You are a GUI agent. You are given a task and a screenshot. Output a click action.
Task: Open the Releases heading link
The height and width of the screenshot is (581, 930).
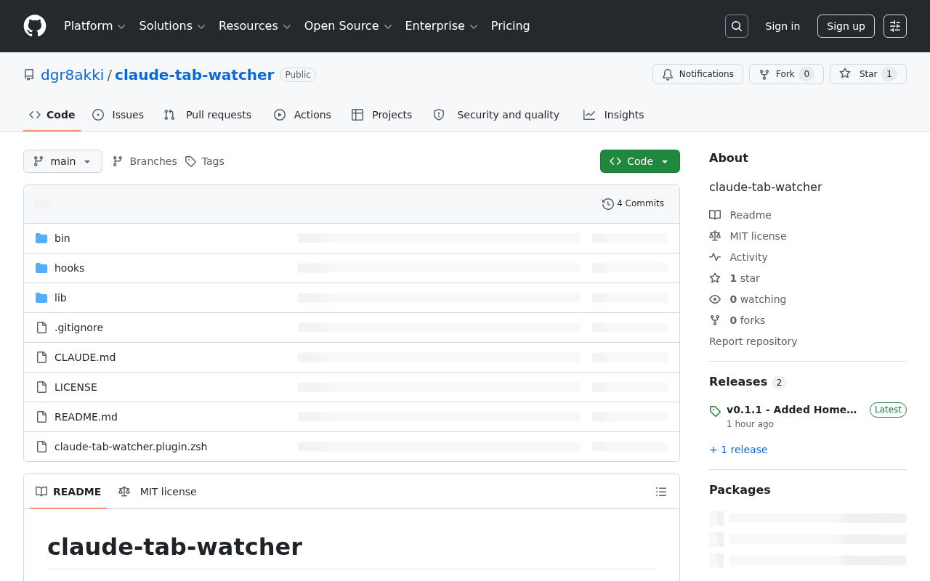(748, 382)
